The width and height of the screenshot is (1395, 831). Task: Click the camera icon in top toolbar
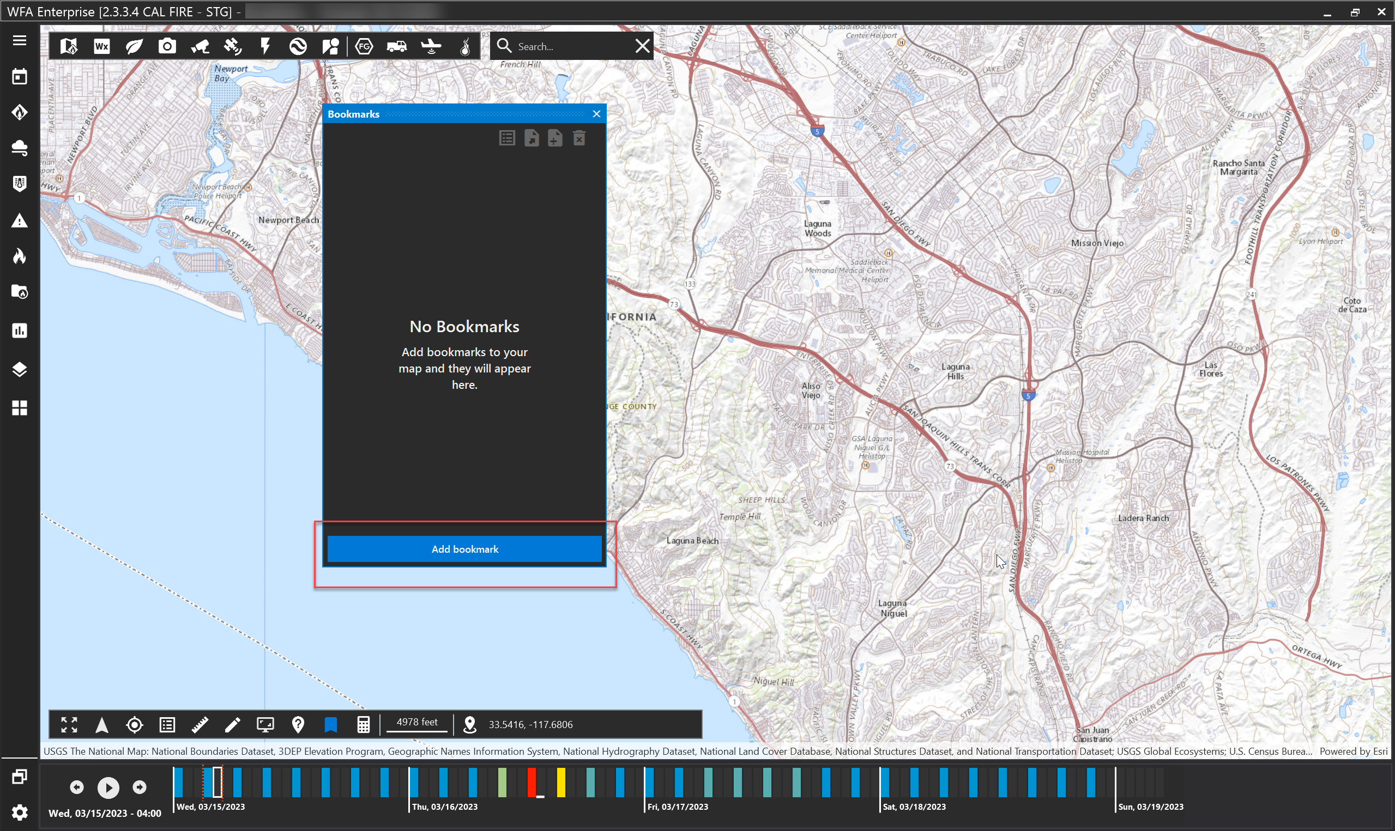point(167,46)
